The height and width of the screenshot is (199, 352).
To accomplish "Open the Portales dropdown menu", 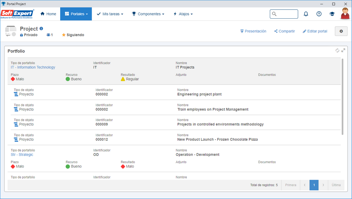I will click(76, 14).
